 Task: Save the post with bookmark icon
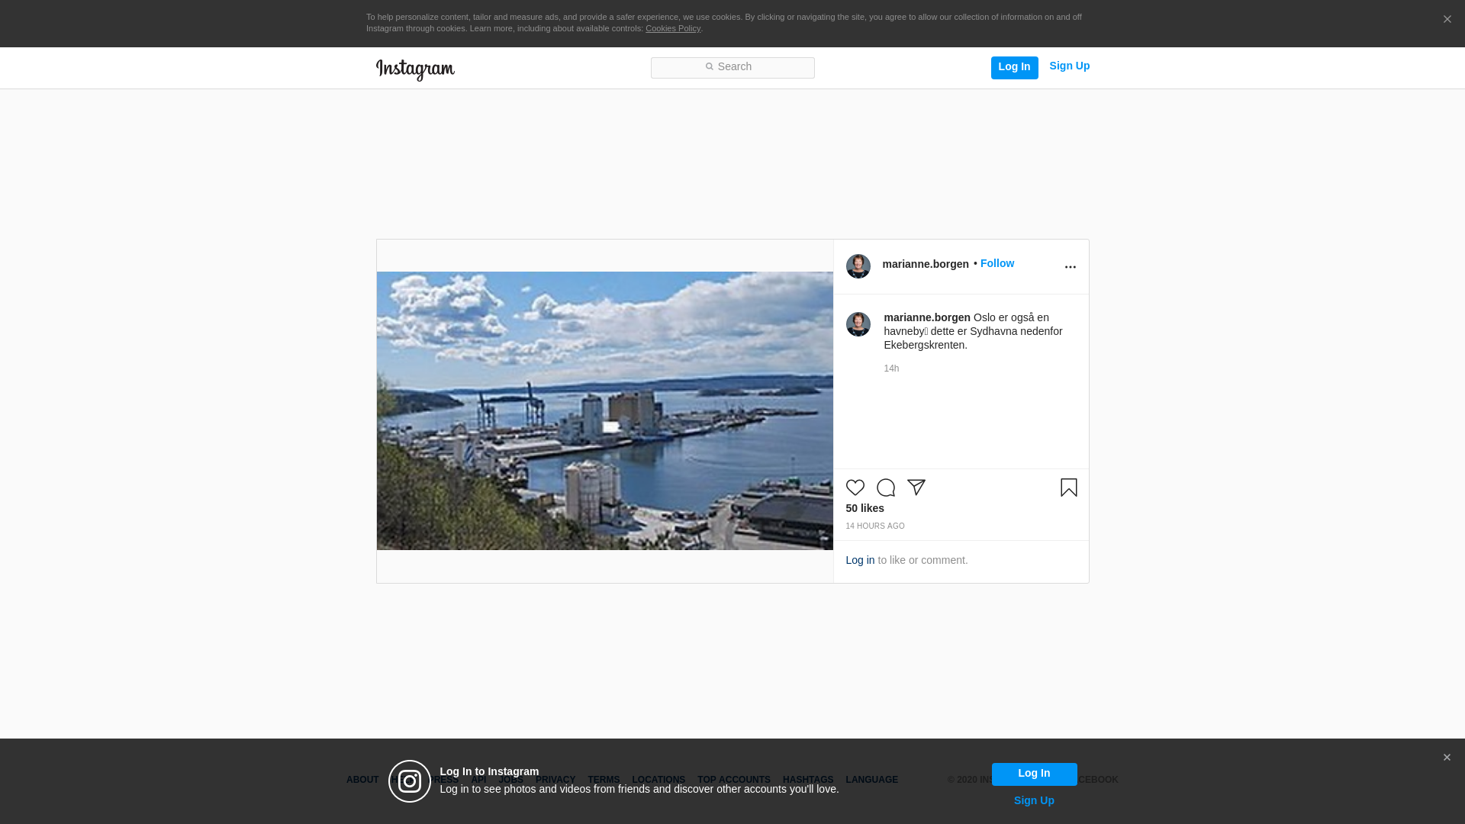1068,488
